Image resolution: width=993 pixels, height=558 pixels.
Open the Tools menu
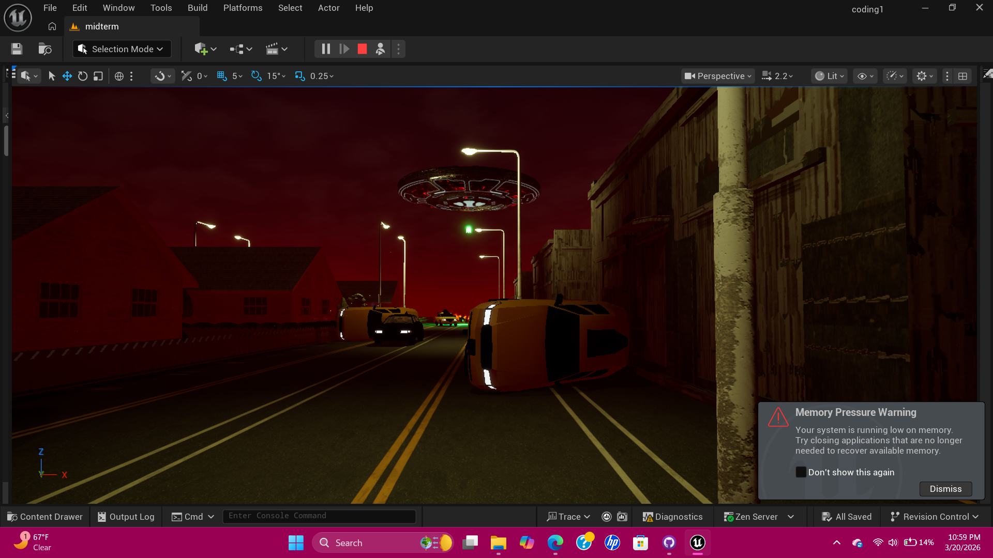(x=161, y=8)
